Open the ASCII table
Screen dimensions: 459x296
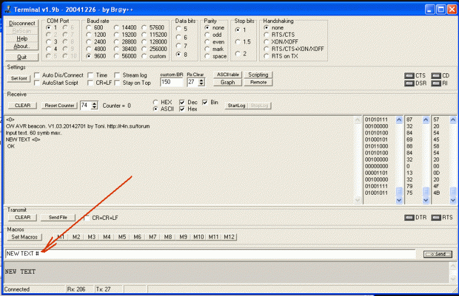click(x=227, y=74)
